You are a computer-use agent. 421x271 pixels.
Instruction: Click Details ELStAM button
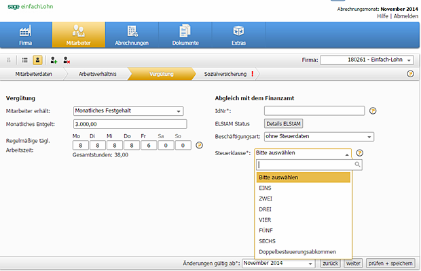tap(284, 124)
